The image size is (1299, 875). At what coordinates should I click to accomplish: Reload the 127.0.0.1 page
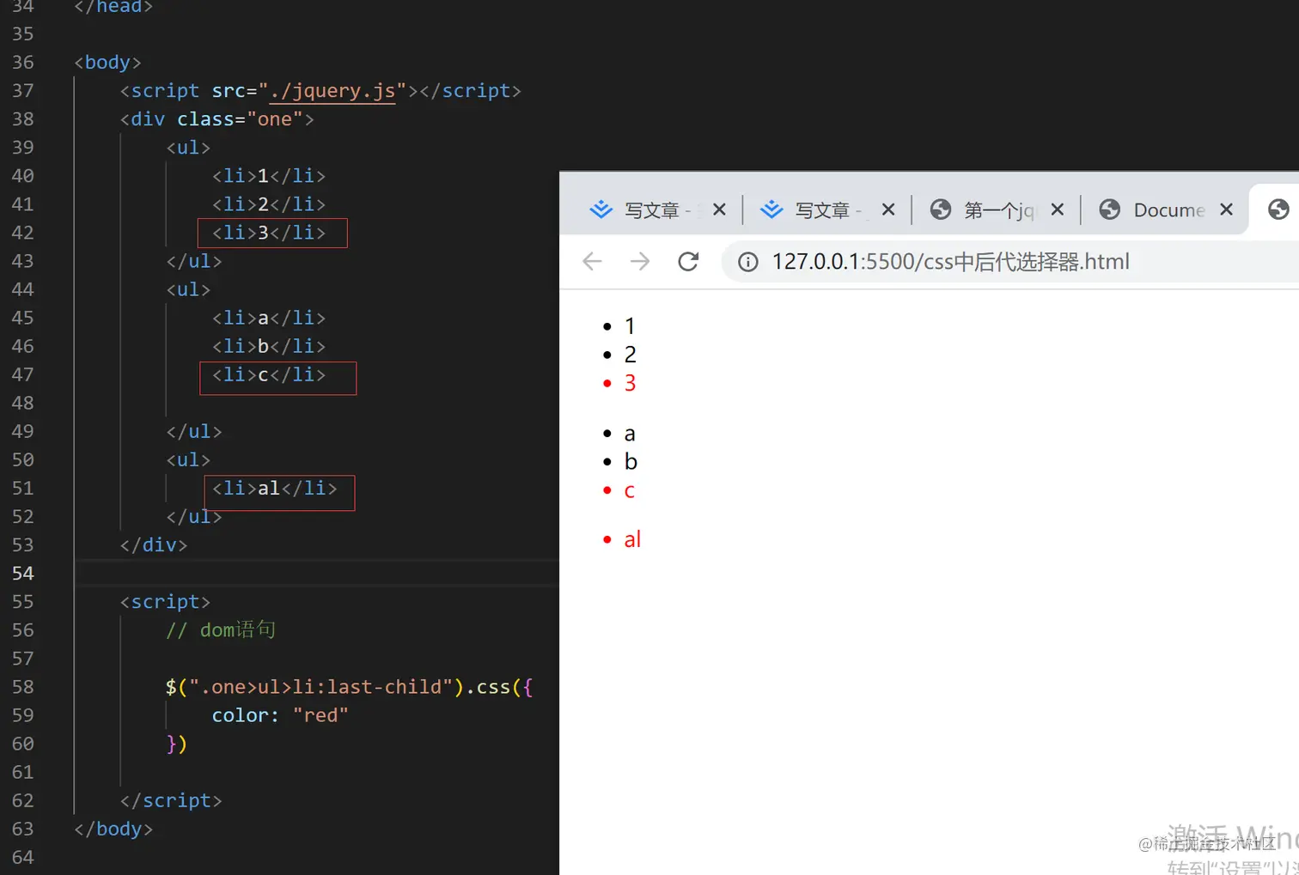point(688,261)
